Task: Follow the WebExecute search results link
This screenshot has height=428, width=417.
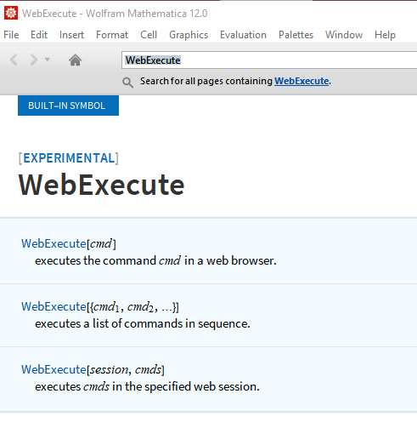Action: 301,81
